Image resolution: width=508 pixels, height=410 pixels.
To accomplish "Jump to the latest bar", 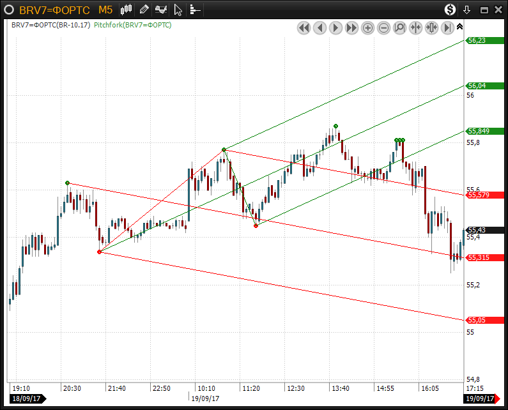I will tap(447, 27).
